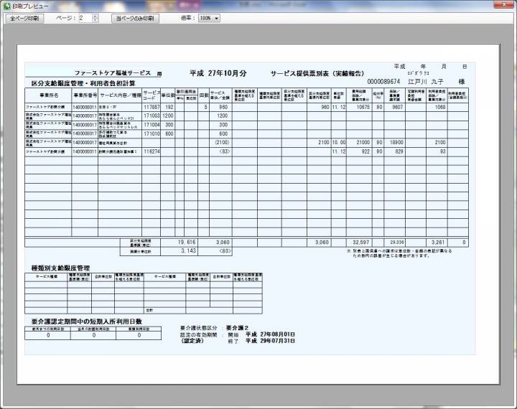Click the total cost cell 32,597

(361, 243)
